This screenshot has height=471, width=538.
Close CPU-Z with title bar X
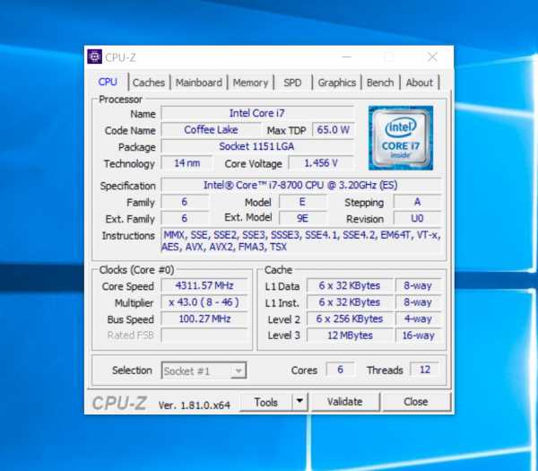(x=432, y=57)
